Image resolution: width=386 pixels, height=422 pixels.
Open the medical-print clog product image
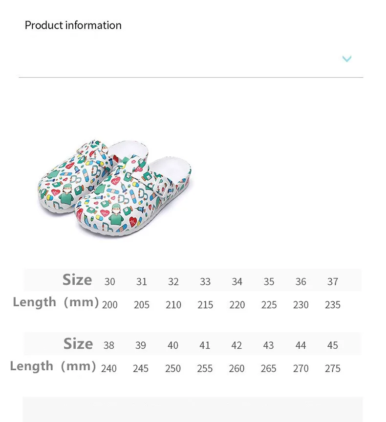[114, 188]
